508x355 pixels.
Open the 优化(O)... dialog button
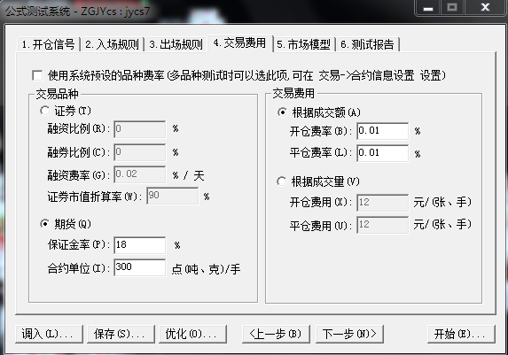click(x=192, y=334)
